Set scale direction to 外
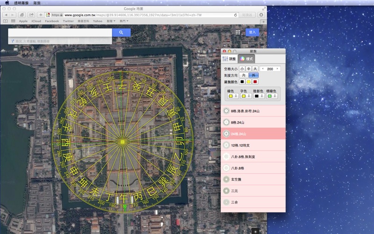Screen dimensions: 374x234 click(x=254, y=75)
